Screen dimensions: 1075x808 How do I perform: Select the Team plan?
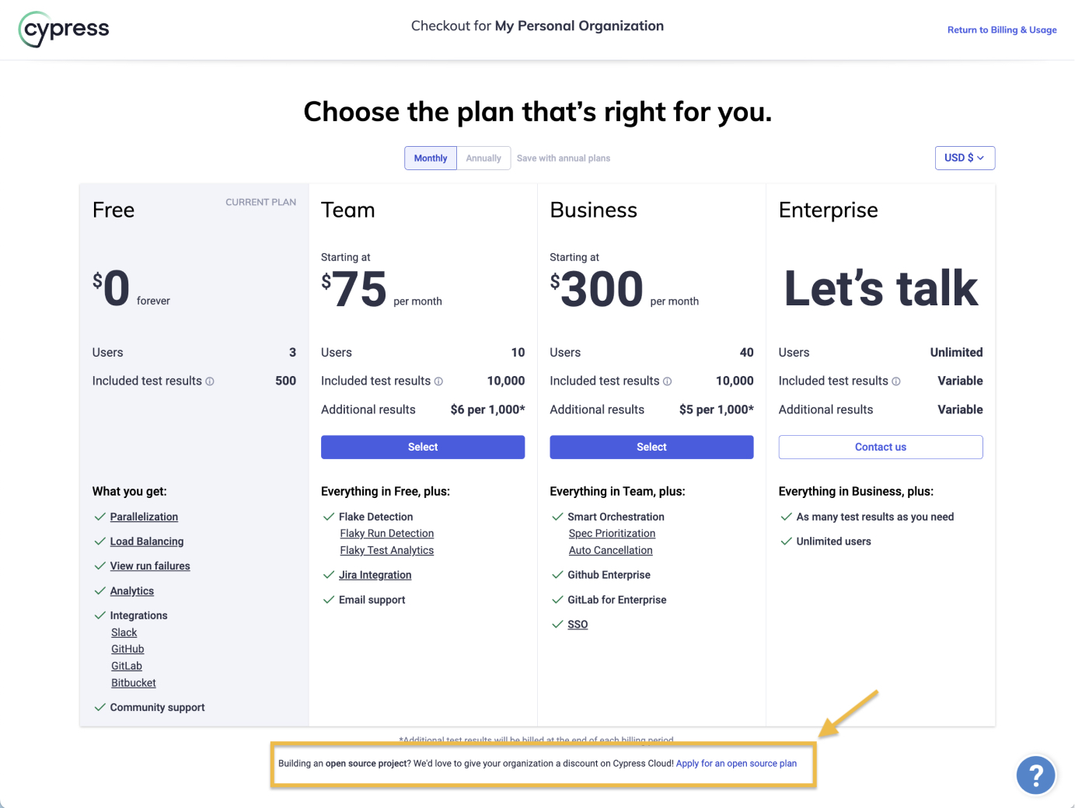422,447
